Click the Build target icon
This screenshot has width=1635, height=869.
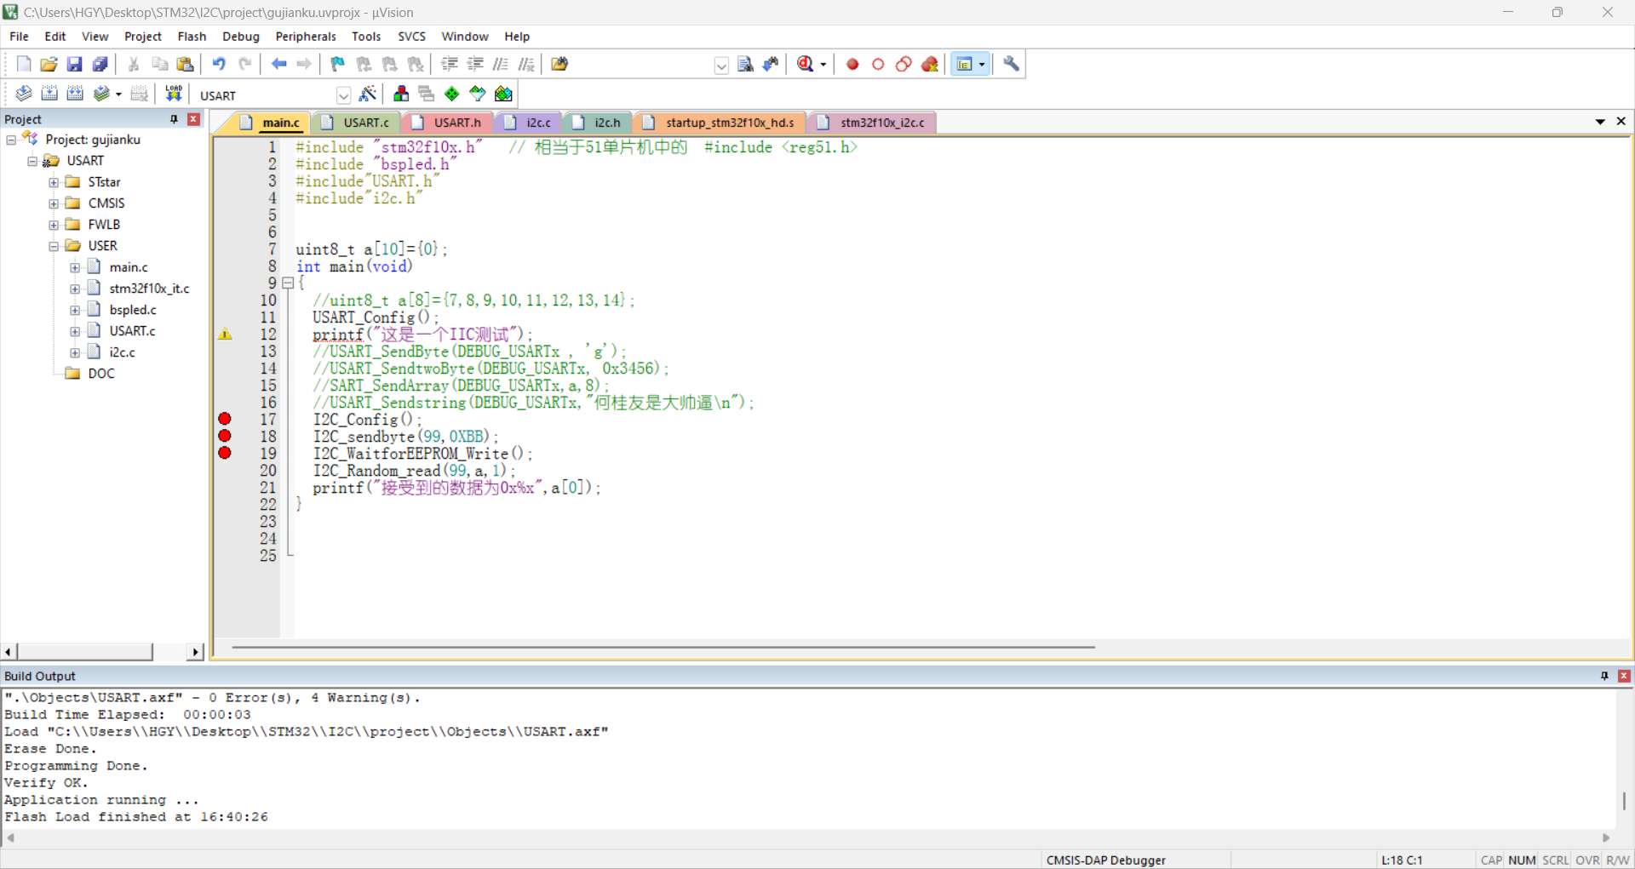(49, 94)
